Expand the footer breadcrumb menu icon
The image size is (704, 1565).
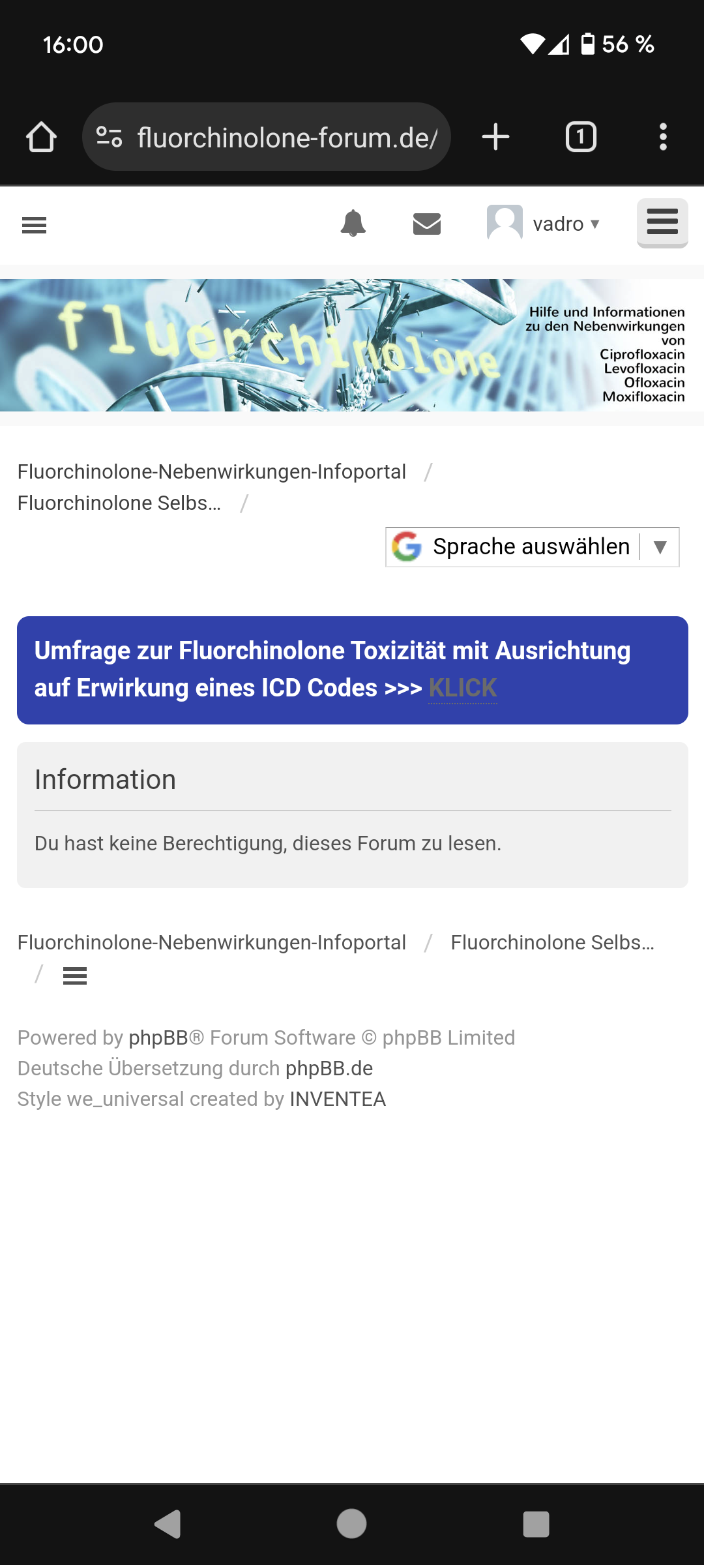point(75,976)
